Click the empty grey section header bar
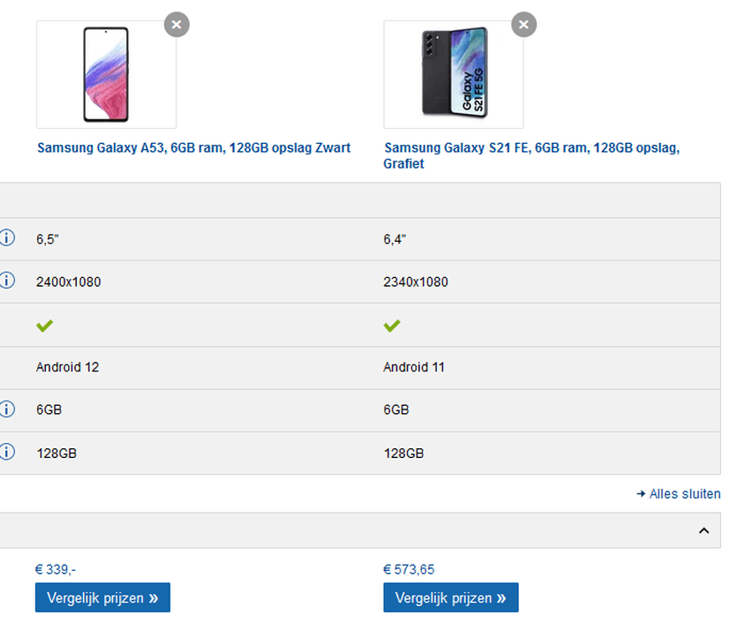The height and width of the screenshot is (623, 752). click(x=360, y=200)
